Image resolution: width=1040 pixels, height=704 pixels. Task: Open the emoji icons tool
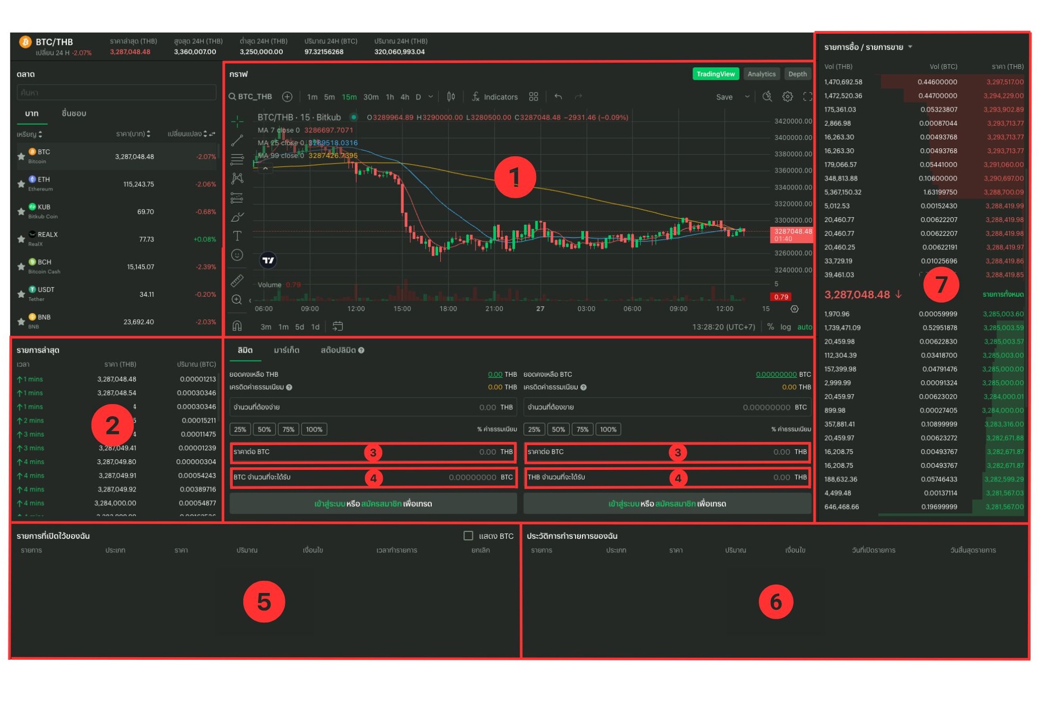[237, 255]
